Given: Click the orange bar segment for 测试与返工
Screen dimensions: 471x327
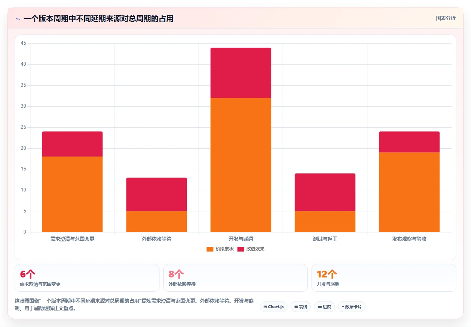Looking at the screenshot, I should [x=325, y=222].
